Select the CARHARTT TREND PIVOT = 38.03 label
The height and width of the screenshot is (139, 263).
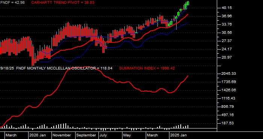pyautogui.click(x=63, y=3)
